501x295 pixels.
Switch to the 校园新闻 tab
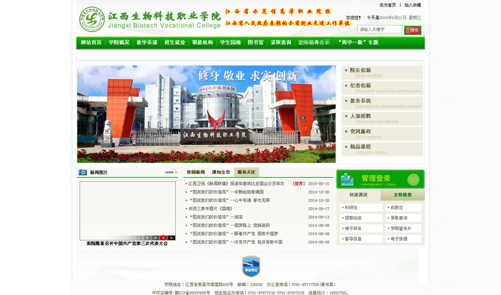[x=196, y=172]
